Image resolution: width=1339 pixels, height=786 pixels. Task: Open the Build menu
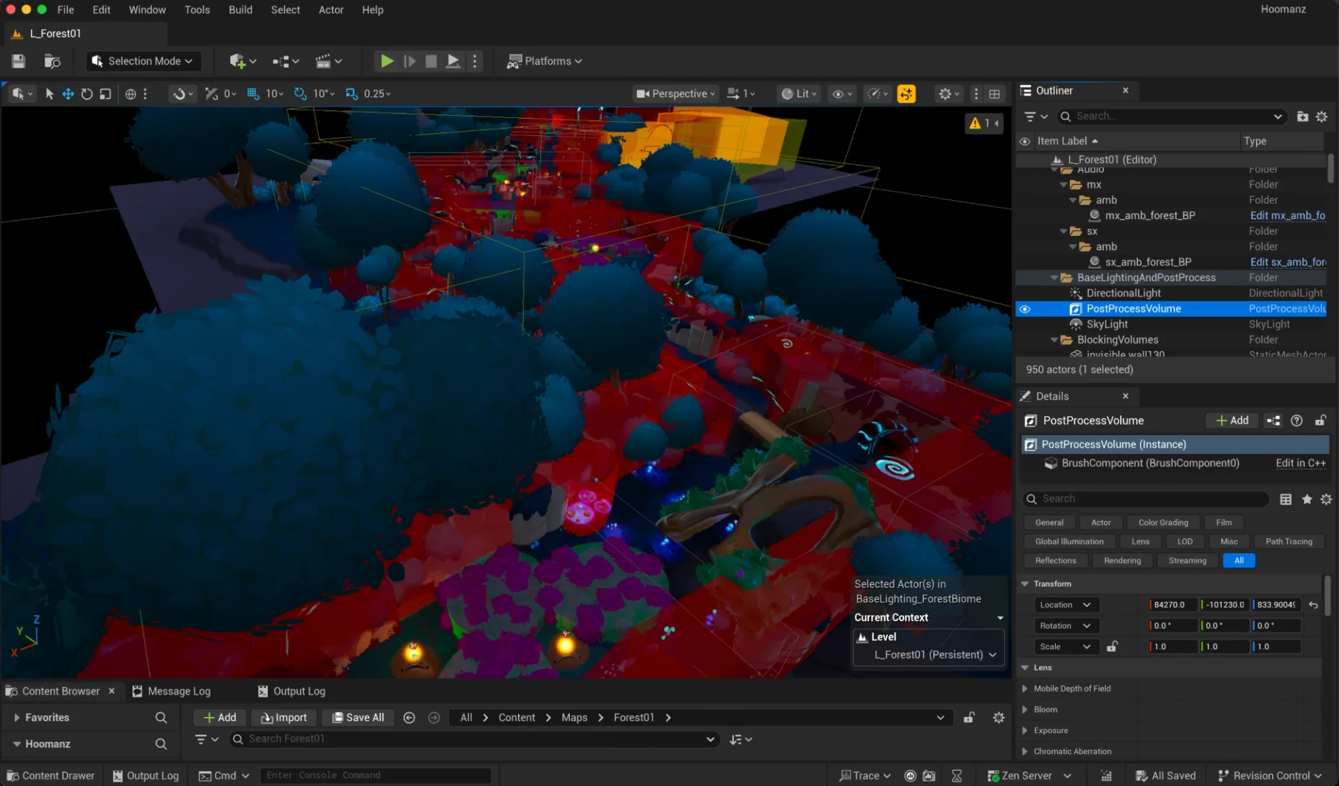click(x=240, y=10)
